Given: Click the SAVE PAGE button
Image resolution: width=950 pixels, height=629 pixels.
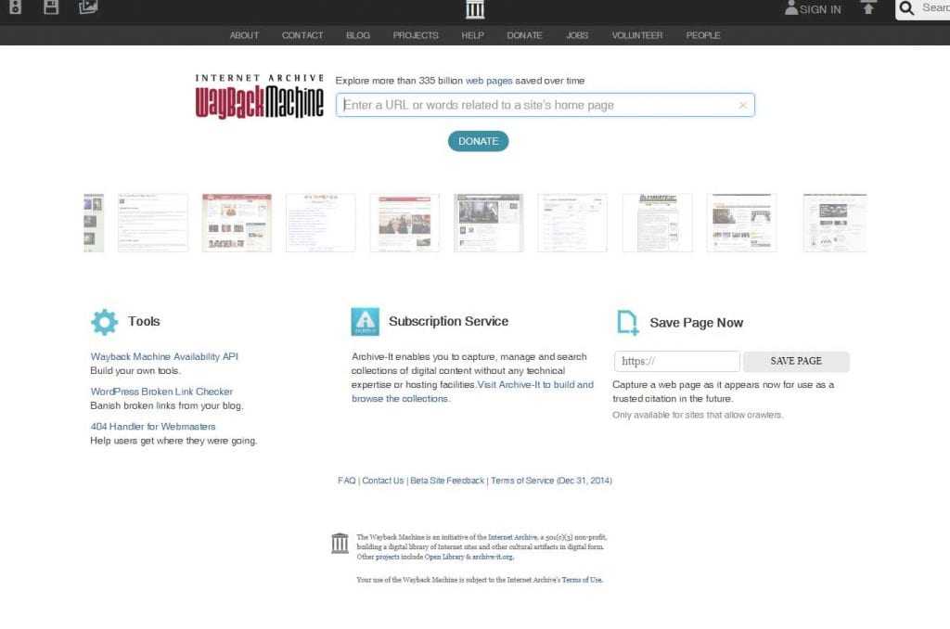Looking at the screenshot, I should 796,361.
